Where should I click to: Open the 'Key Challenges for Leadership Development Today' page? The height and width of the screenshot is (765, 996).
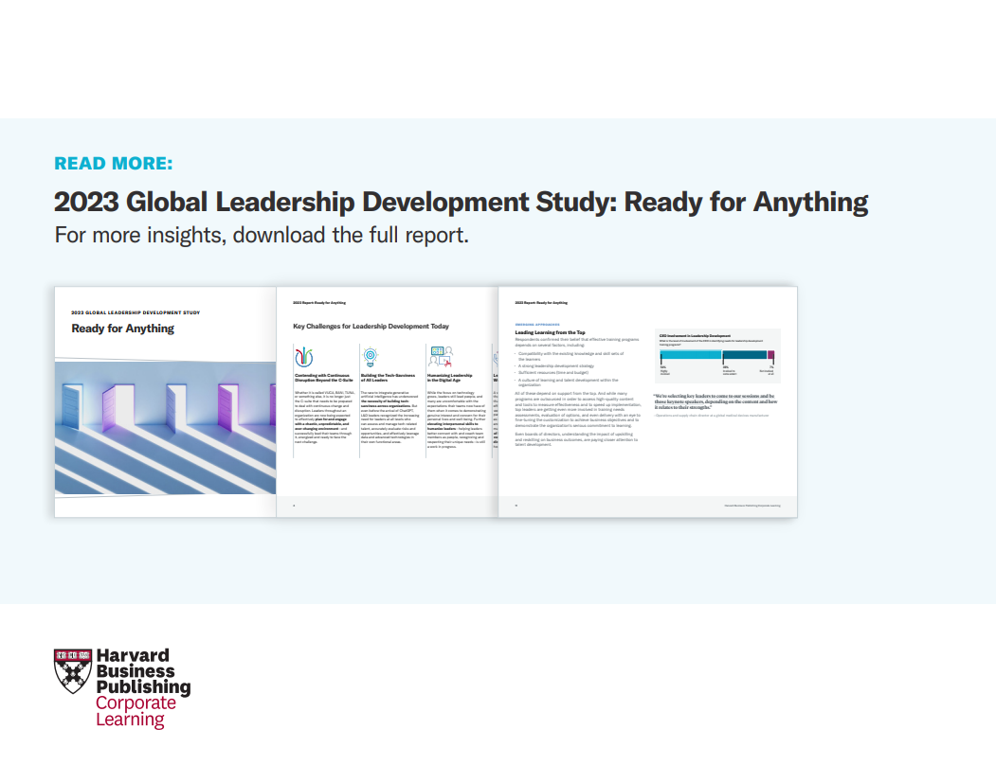coord(388,401)
